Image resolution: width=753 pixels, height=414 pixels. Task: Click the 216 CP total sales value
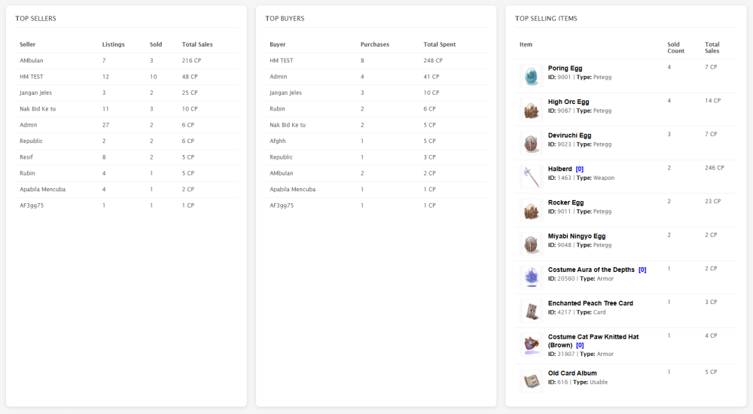191,60
